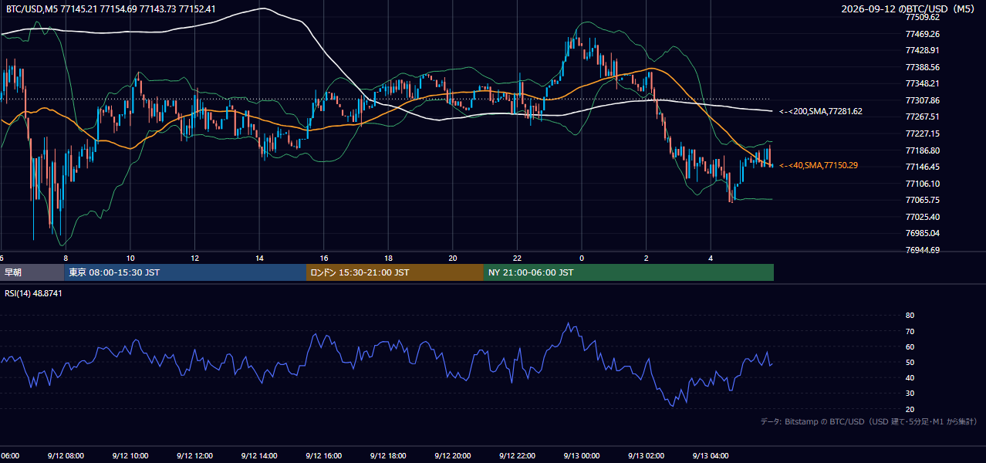This screenshot has width=986, height=463.
Task: Click the 77428.91 price axis label
Action: click(923, 50)
